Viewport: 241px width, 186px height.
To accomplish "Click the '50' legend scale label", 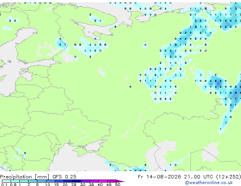I will point(118,184).
